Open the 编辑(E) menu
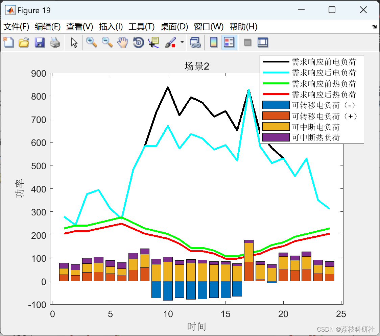 pos(47,27)
